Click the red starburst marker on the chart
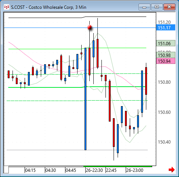This screenshot has height=177, width=179. [90, 27]
